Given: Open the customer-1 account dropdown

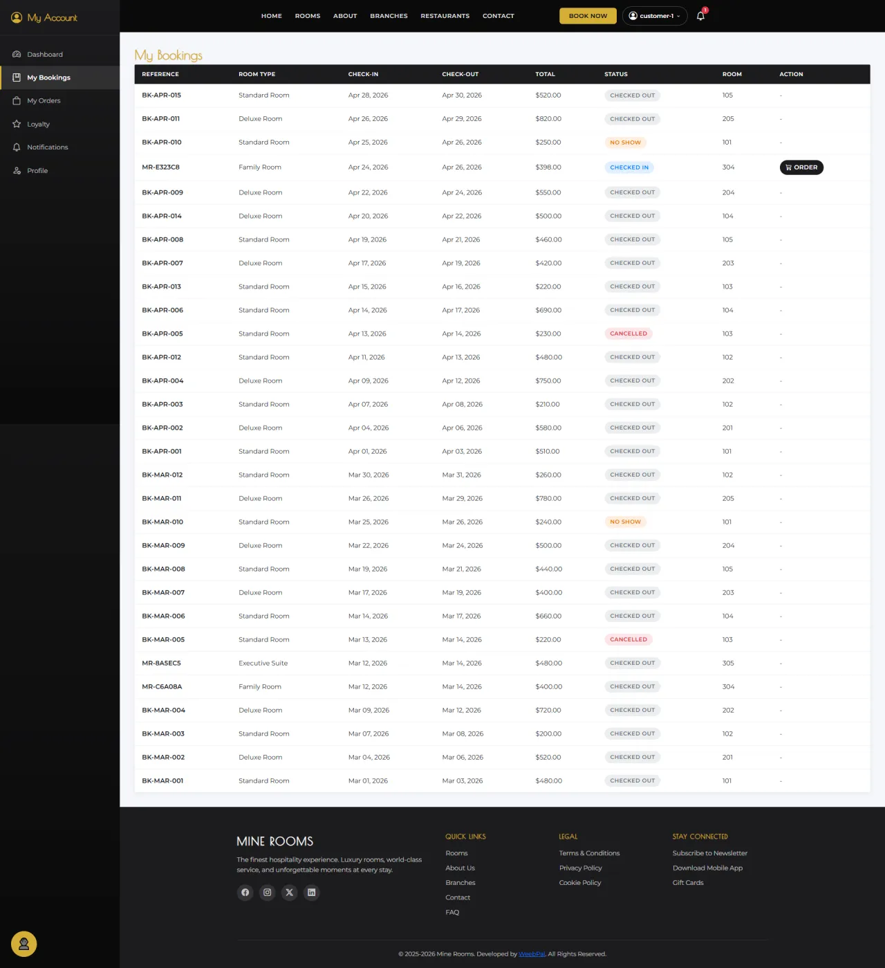Looking at the screenshot, I should tap(655, 16).
